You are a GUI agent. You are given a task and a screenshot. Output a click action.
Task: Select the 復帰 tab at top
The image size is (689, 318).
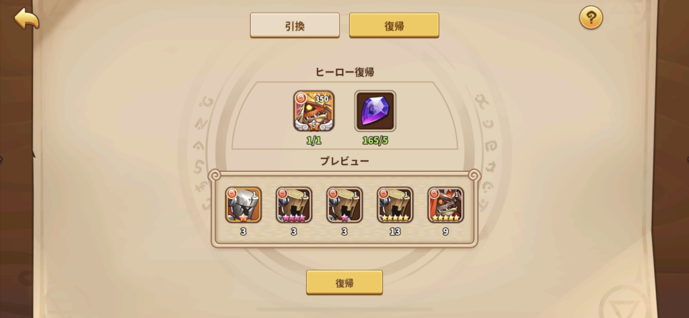[394, 26]
